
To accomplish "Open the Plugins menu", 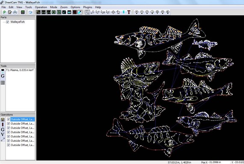I will coord(87,7).
